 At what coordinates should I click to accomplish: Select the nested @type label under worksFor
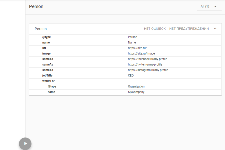tap(52, 86)
